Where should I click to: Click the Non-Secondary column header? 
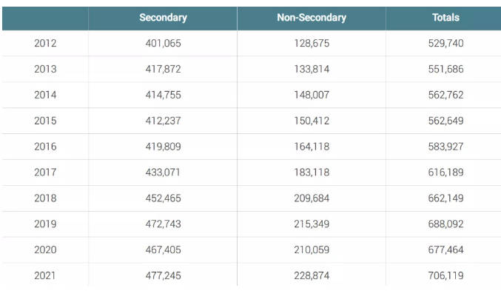point(312,18)
